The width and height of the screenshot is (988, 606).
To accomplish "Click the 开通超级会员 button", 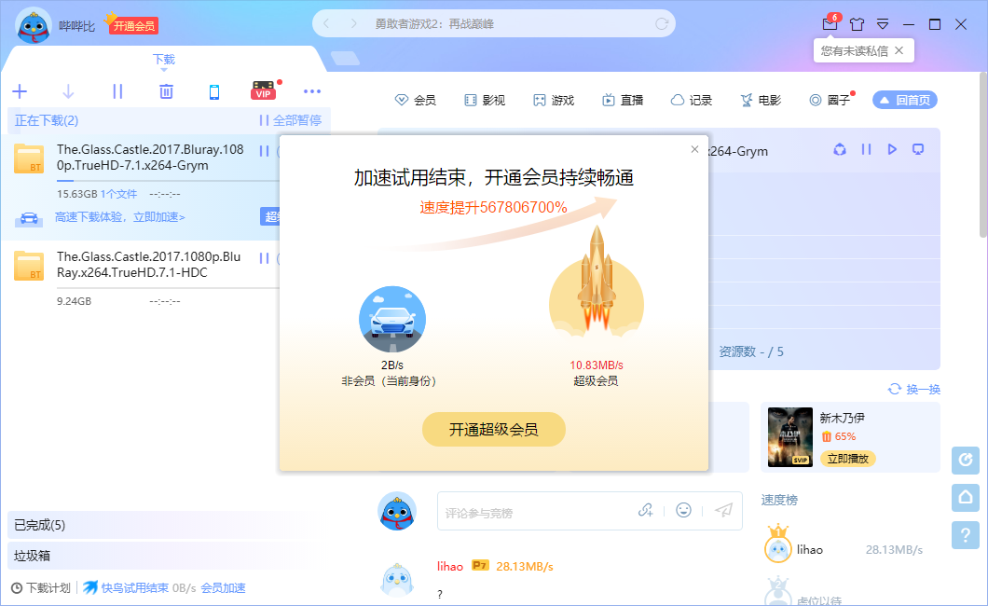I will [x=493, y=430].
